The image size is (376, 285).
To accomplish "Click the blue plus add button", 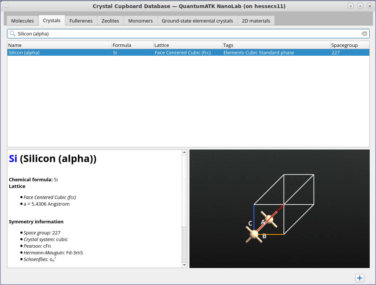I will (x=360, y=278).
